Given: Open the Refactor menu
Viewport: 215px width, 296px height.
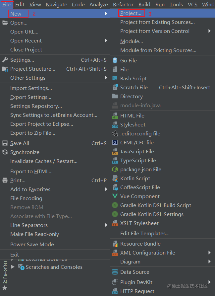Looking at the screenshot, I should [123, 4].
